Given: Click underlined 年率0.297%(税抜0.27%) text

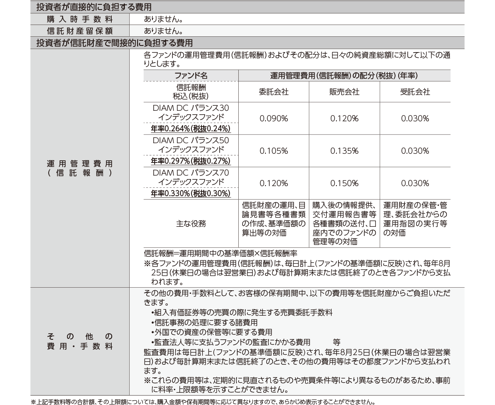Looking at the screenshot, I should point(191,161).
